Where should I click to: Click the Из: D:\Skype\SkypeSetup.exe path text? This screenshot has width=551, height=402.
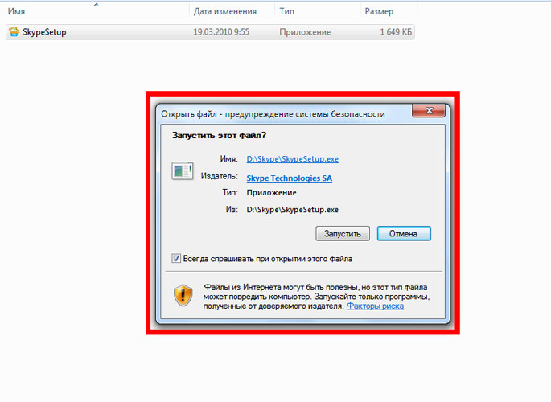click(x=292, y=210)
